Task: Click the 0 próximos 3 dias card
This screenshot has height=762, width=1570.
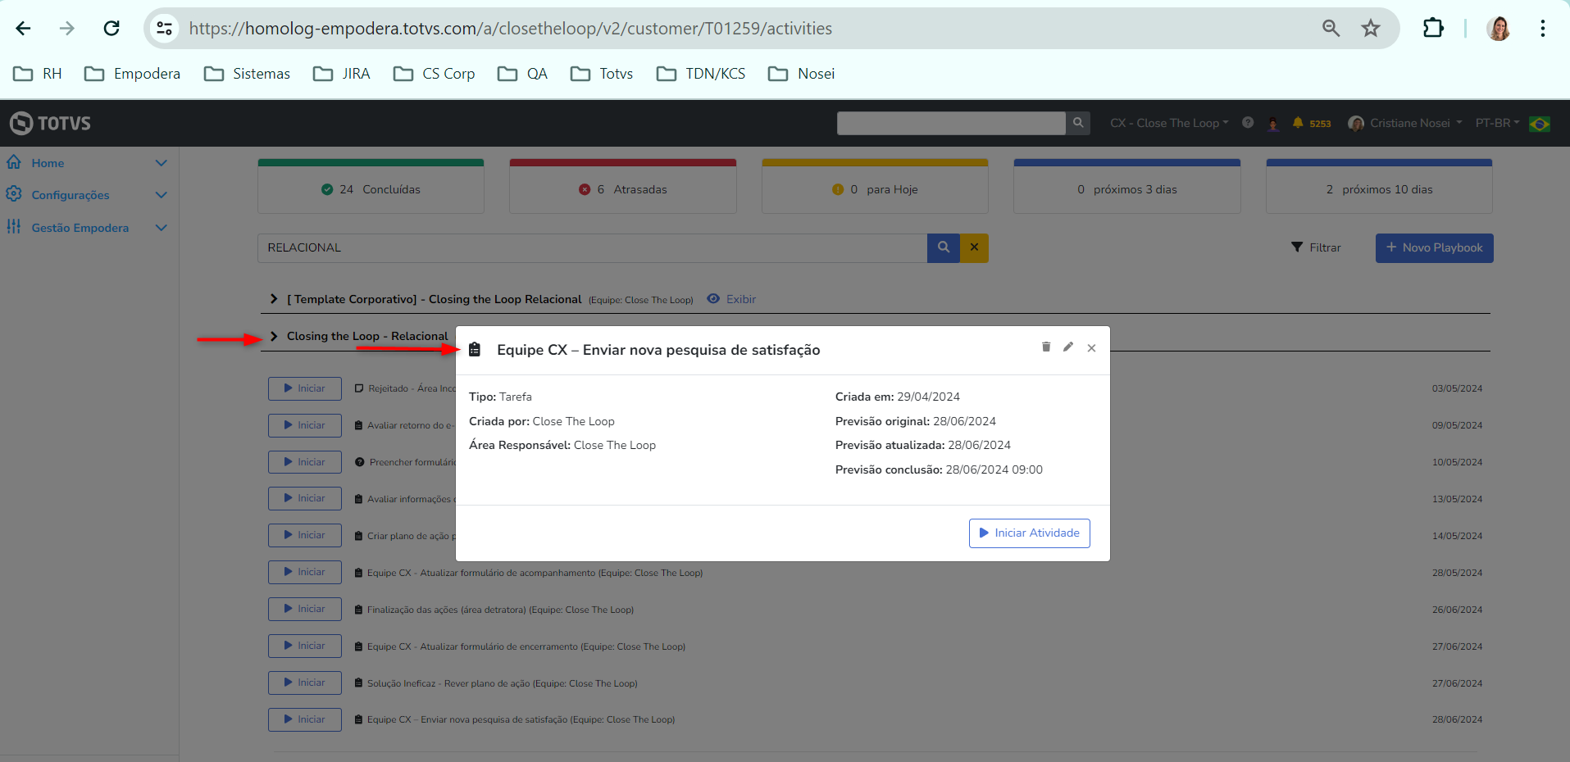Action: coord(1127,187)
